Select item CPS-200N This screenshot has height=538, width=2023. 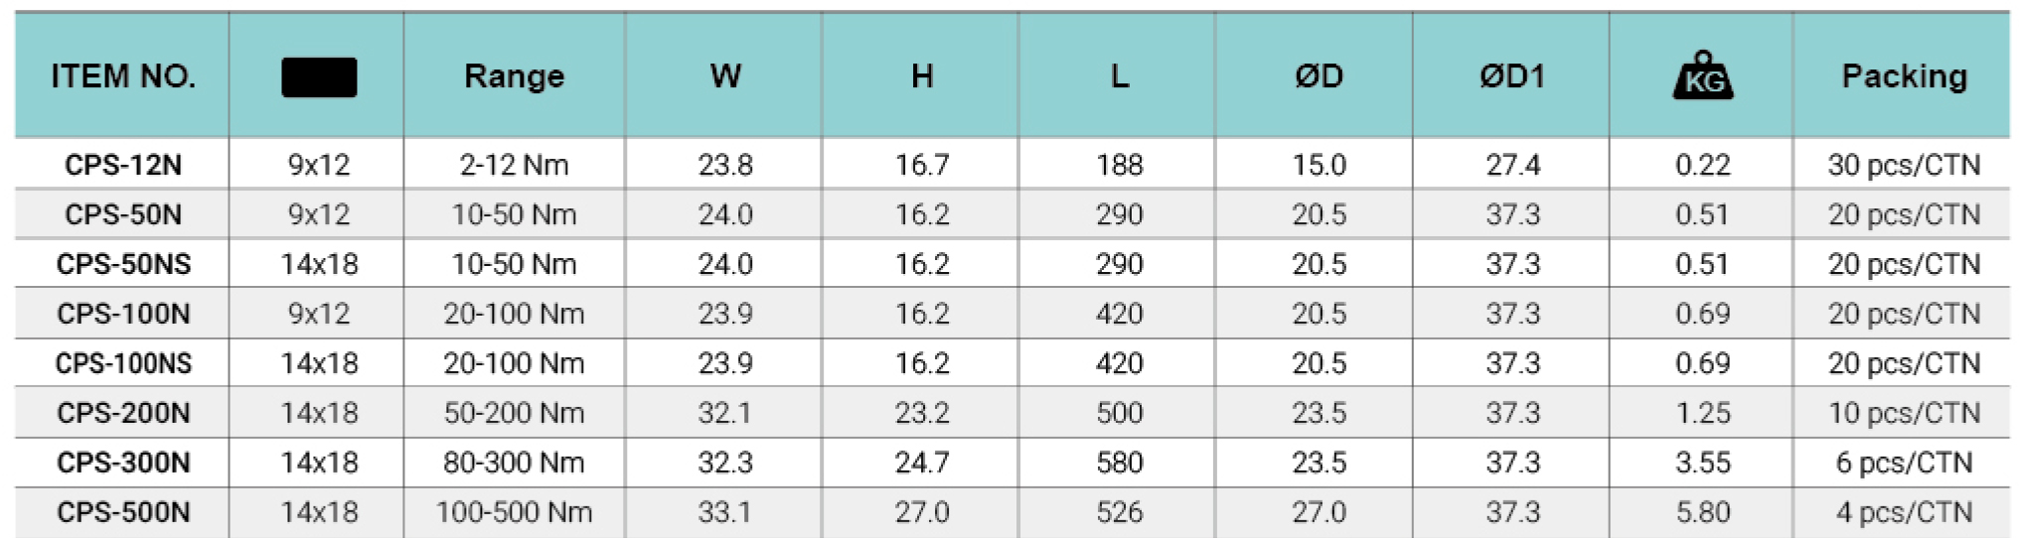coord(123,413)
